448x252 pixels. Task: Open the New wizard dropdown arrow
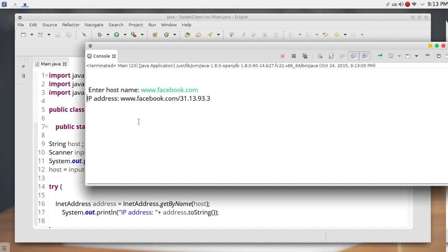pos(31,35)
